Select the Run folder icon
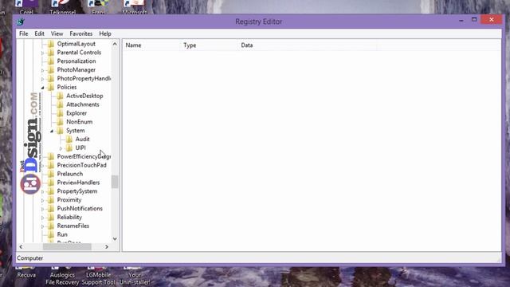Image resolution: width=510 pixels, height=287 pixels. 51,234
